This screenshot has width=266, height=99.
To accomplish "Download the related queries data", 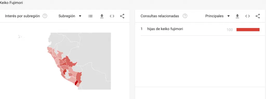I will pyautogui.click(x=237, y=16).
